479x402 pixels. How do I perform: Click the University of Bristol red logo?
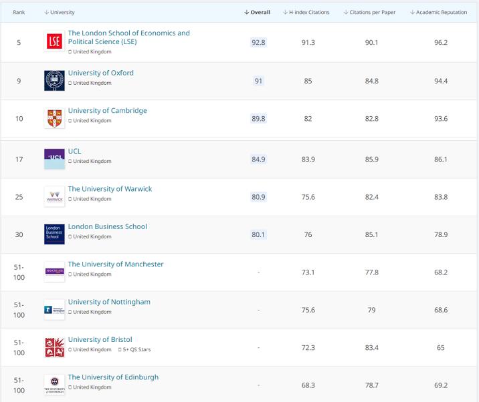click(54, 347)
